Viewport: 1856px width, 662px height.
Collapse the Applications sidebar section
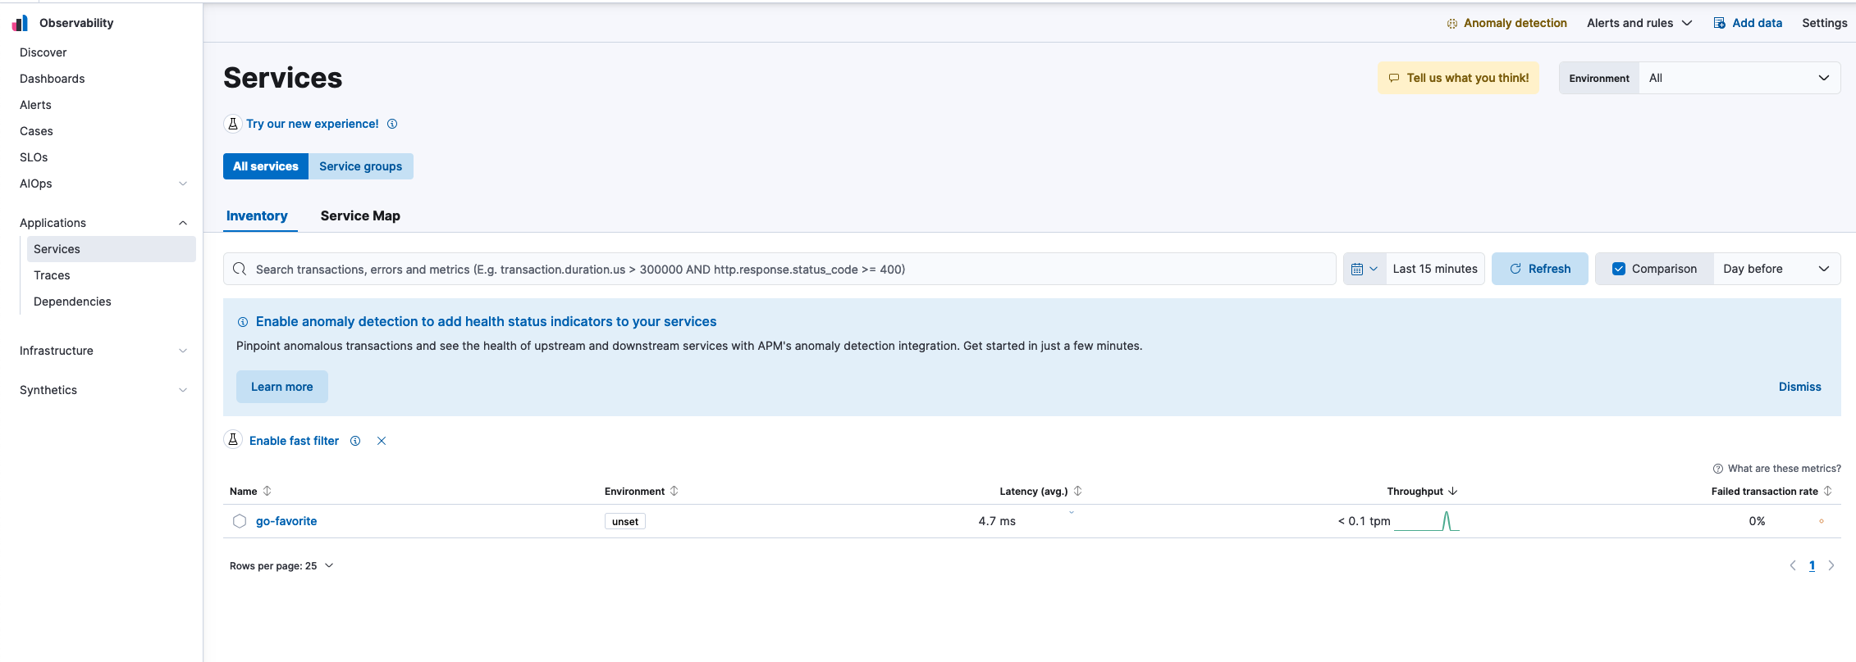[x=183, y=223]
